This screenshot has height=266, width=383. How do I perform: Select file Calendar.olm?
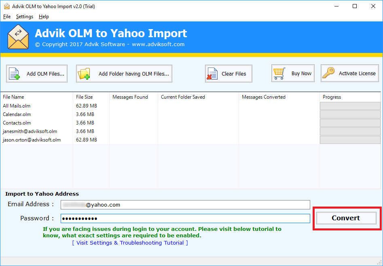click(x=17, y=114)
